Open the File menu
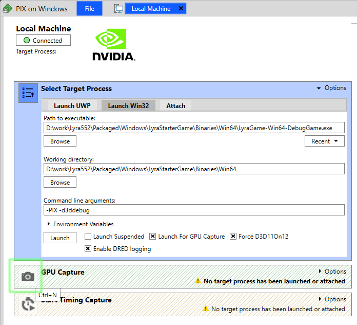The image size is (357, 325). 89,8
